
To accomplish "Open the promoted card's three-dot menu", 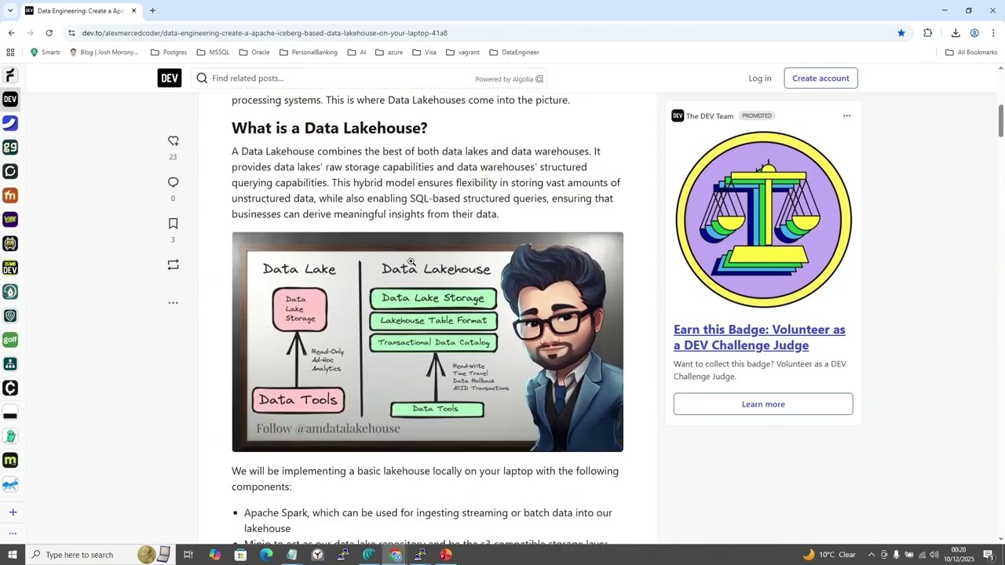I will click(x=846, y=115).
